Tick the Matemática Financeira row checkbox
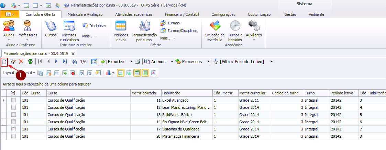This screenshot has width=386, height=150. point(14,136)
